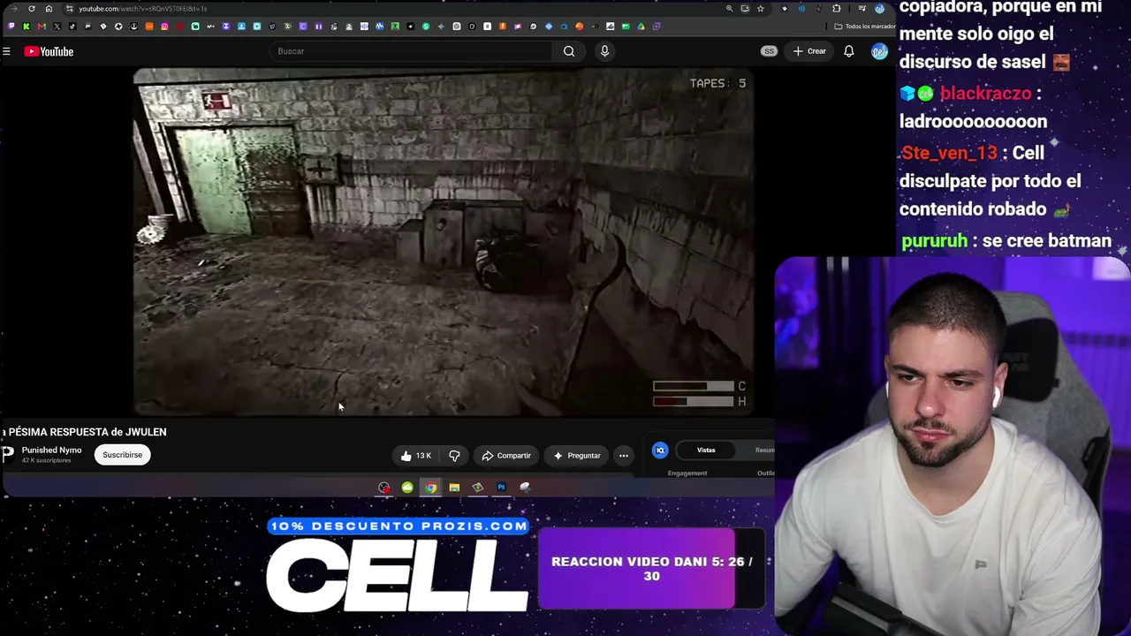
Task: Open the TikTok bookmark
Action: point(72,26)
